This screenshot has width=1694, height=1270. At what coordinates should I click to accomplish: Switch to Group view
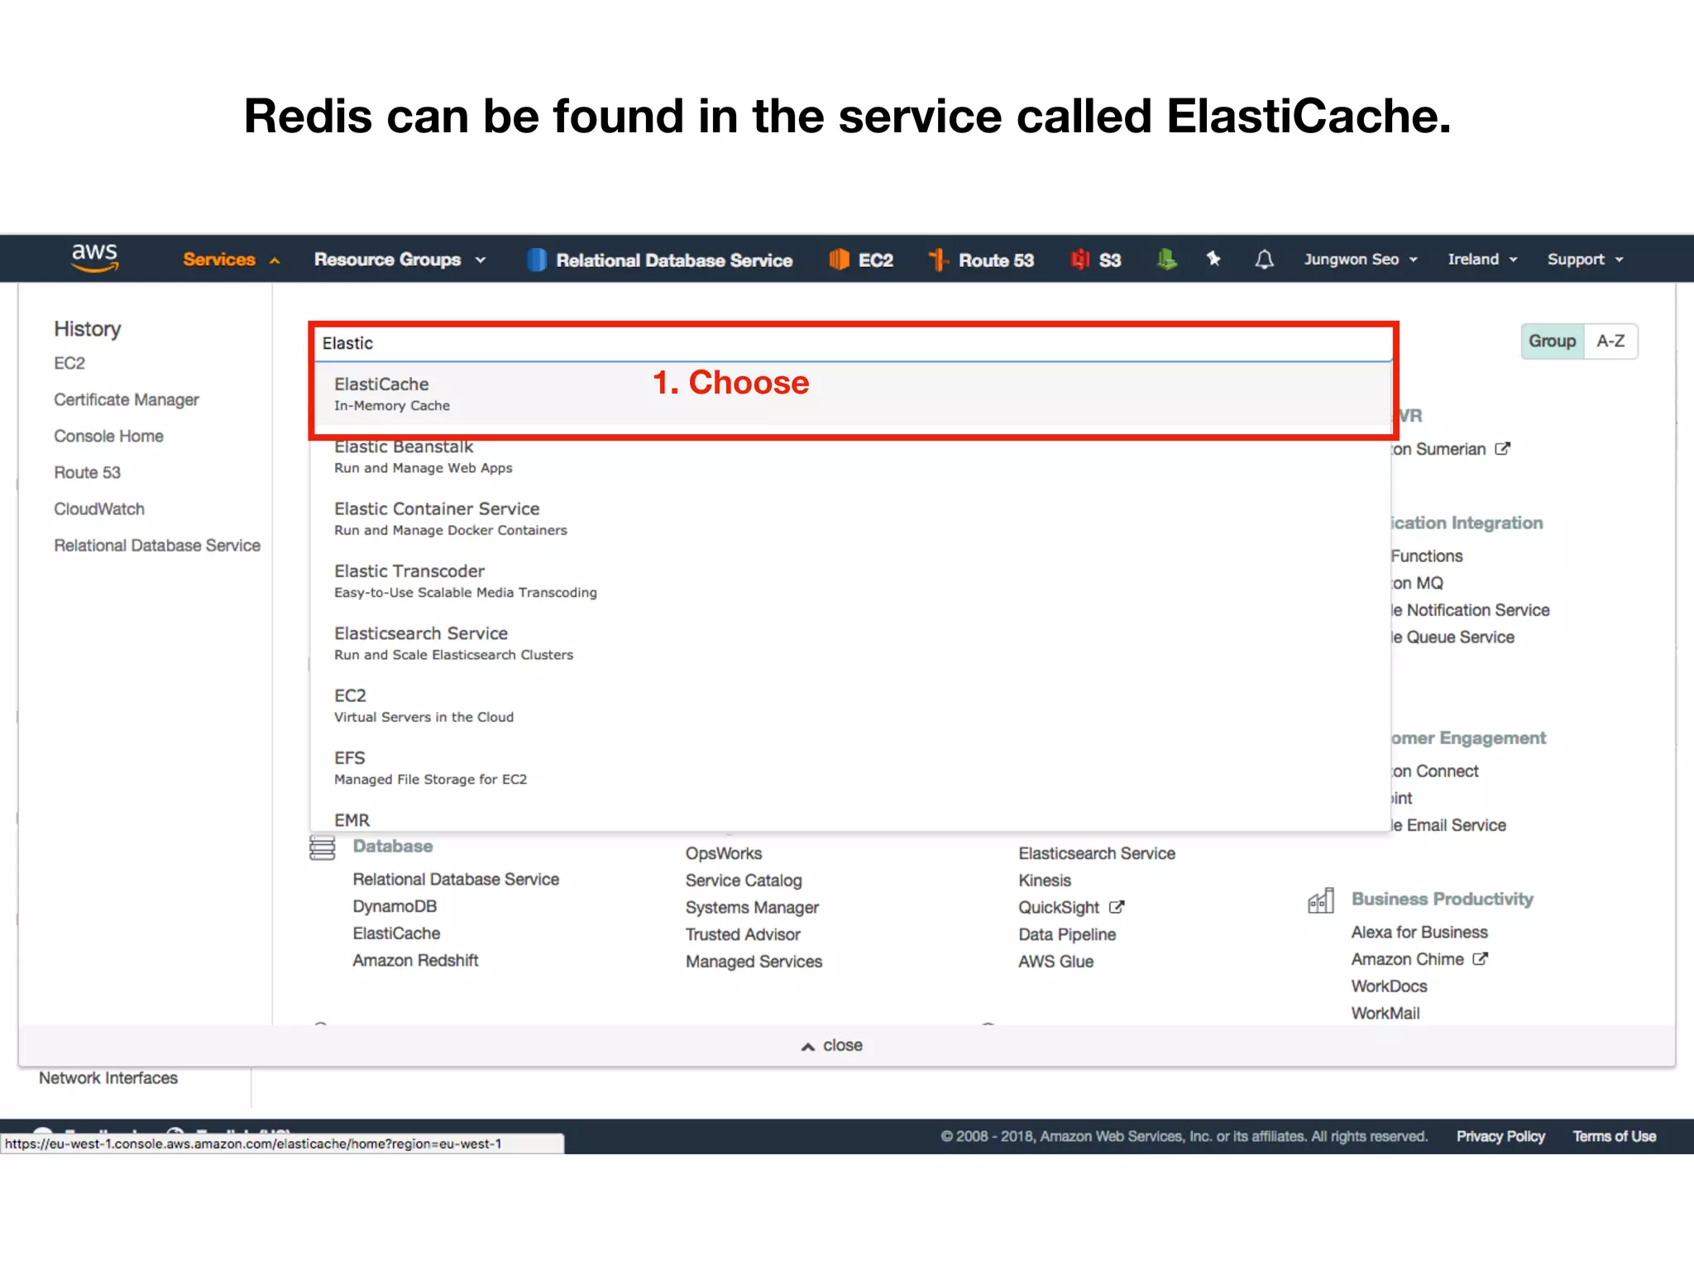click(1552, 341)
